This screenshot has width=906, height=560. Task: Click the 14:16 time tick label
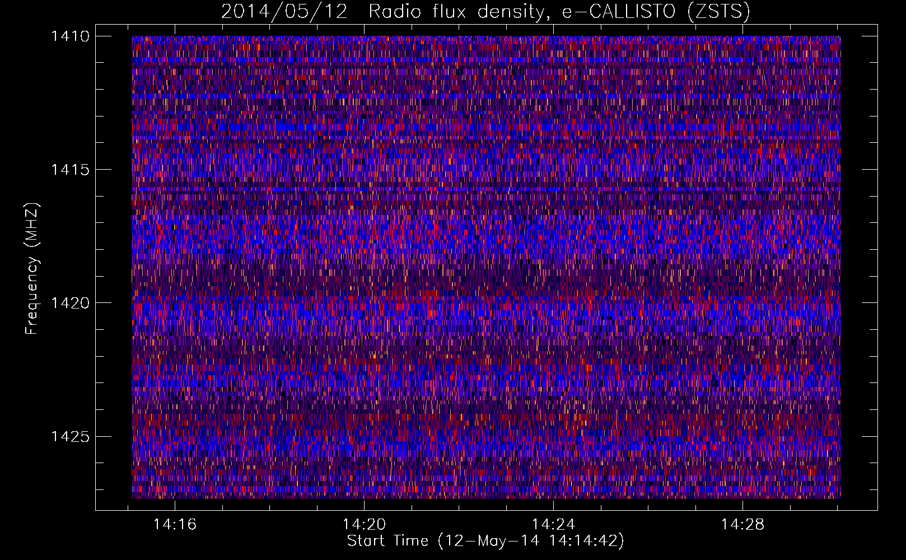(x=175, y=525)
